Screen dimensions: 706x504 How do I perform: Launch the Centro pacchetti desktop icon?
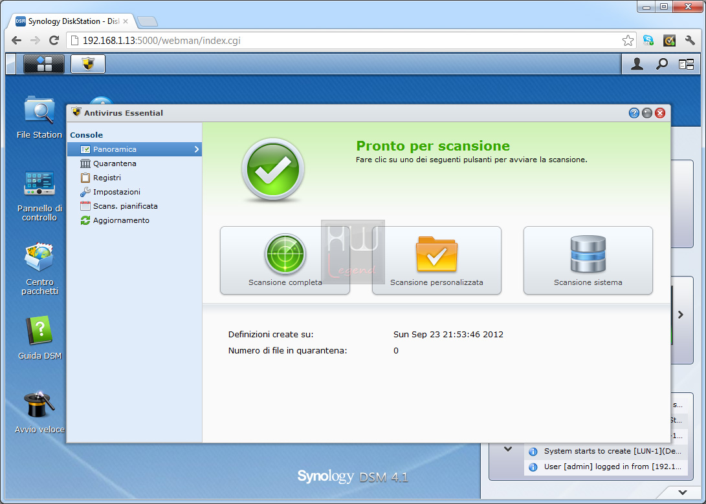point(39,269)
